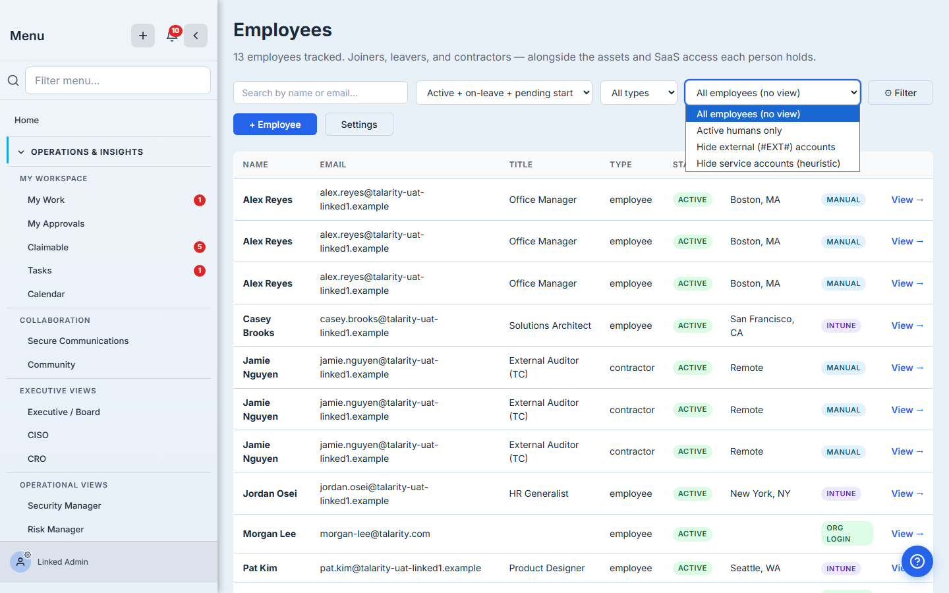Click the red badge next to Claimable
Viewport: 949px width, 593px height.
point(200,247)
